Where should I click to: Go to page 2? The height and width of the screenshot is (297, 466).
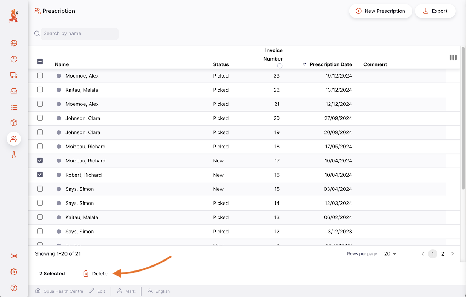[x=443, y=254]
